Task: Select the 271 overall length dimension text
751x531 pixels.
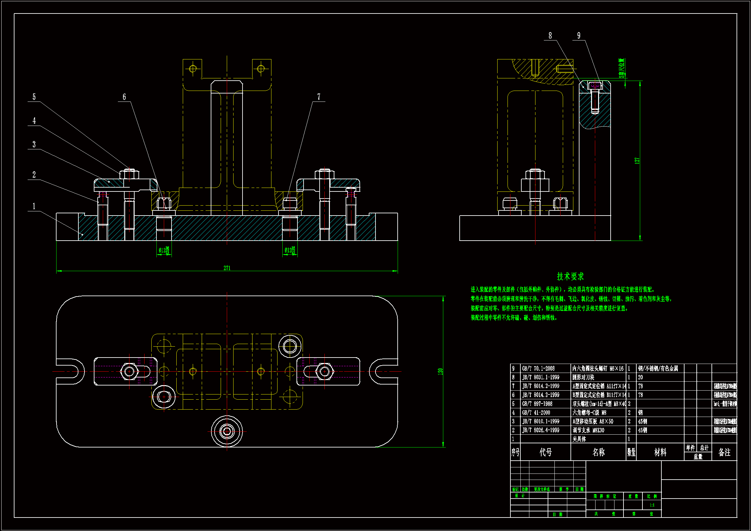Action: tap(227, 268)
